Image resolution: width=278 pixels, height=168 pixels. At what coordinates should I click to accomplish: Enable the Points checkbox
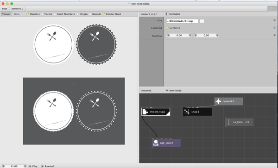(x=42, y=14)
